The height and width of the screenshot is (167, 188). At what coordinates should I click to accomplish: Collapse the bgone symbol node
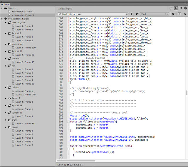6,127
